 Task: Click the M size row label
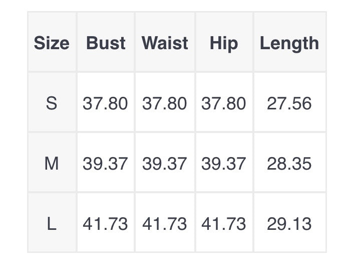(52, 164)
